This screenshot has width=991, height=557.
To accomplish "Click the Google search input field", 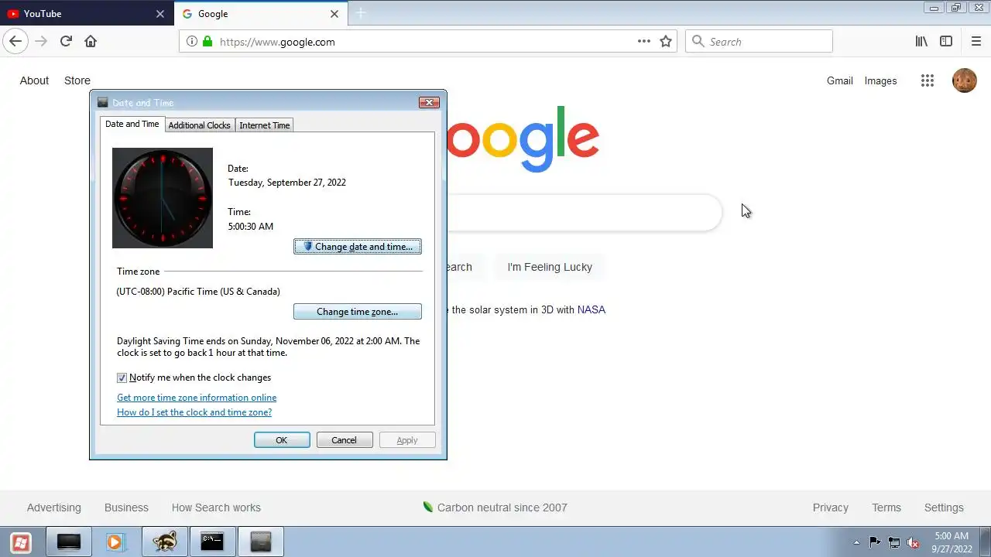I will pyautogui.click(x=585, y=213).
